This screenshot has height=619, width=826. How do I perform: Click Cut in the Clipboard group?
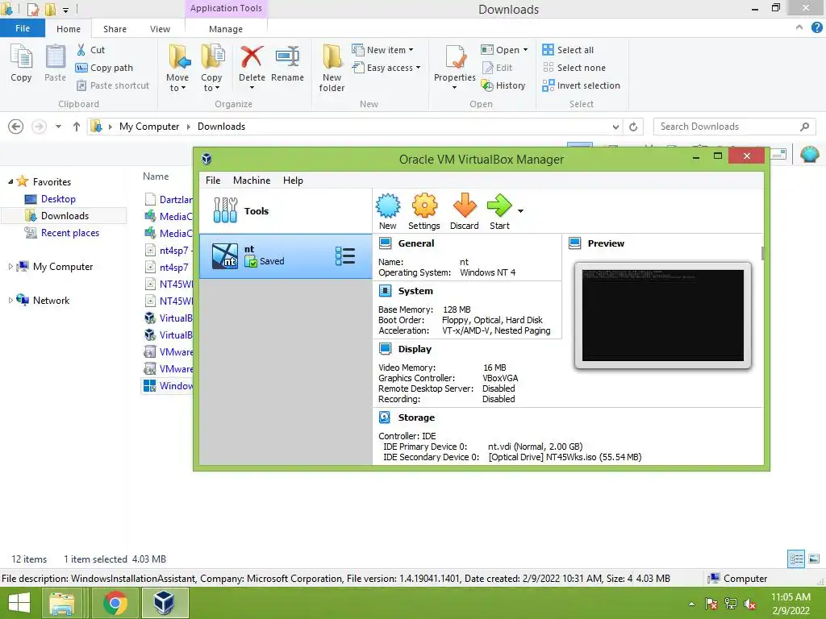coord(90,50)
